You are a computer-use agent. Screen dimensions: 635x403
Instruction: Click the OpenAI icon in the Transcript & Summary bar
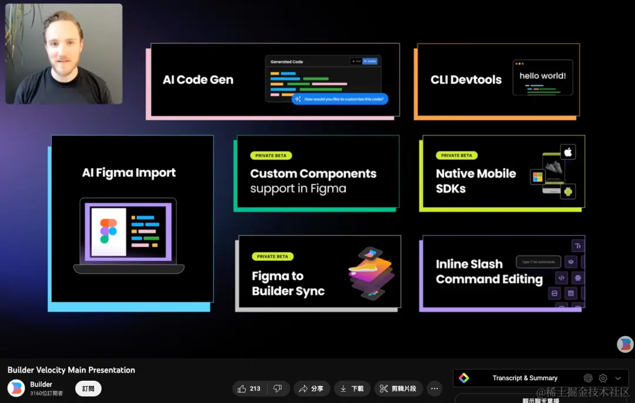coord(589,378)
